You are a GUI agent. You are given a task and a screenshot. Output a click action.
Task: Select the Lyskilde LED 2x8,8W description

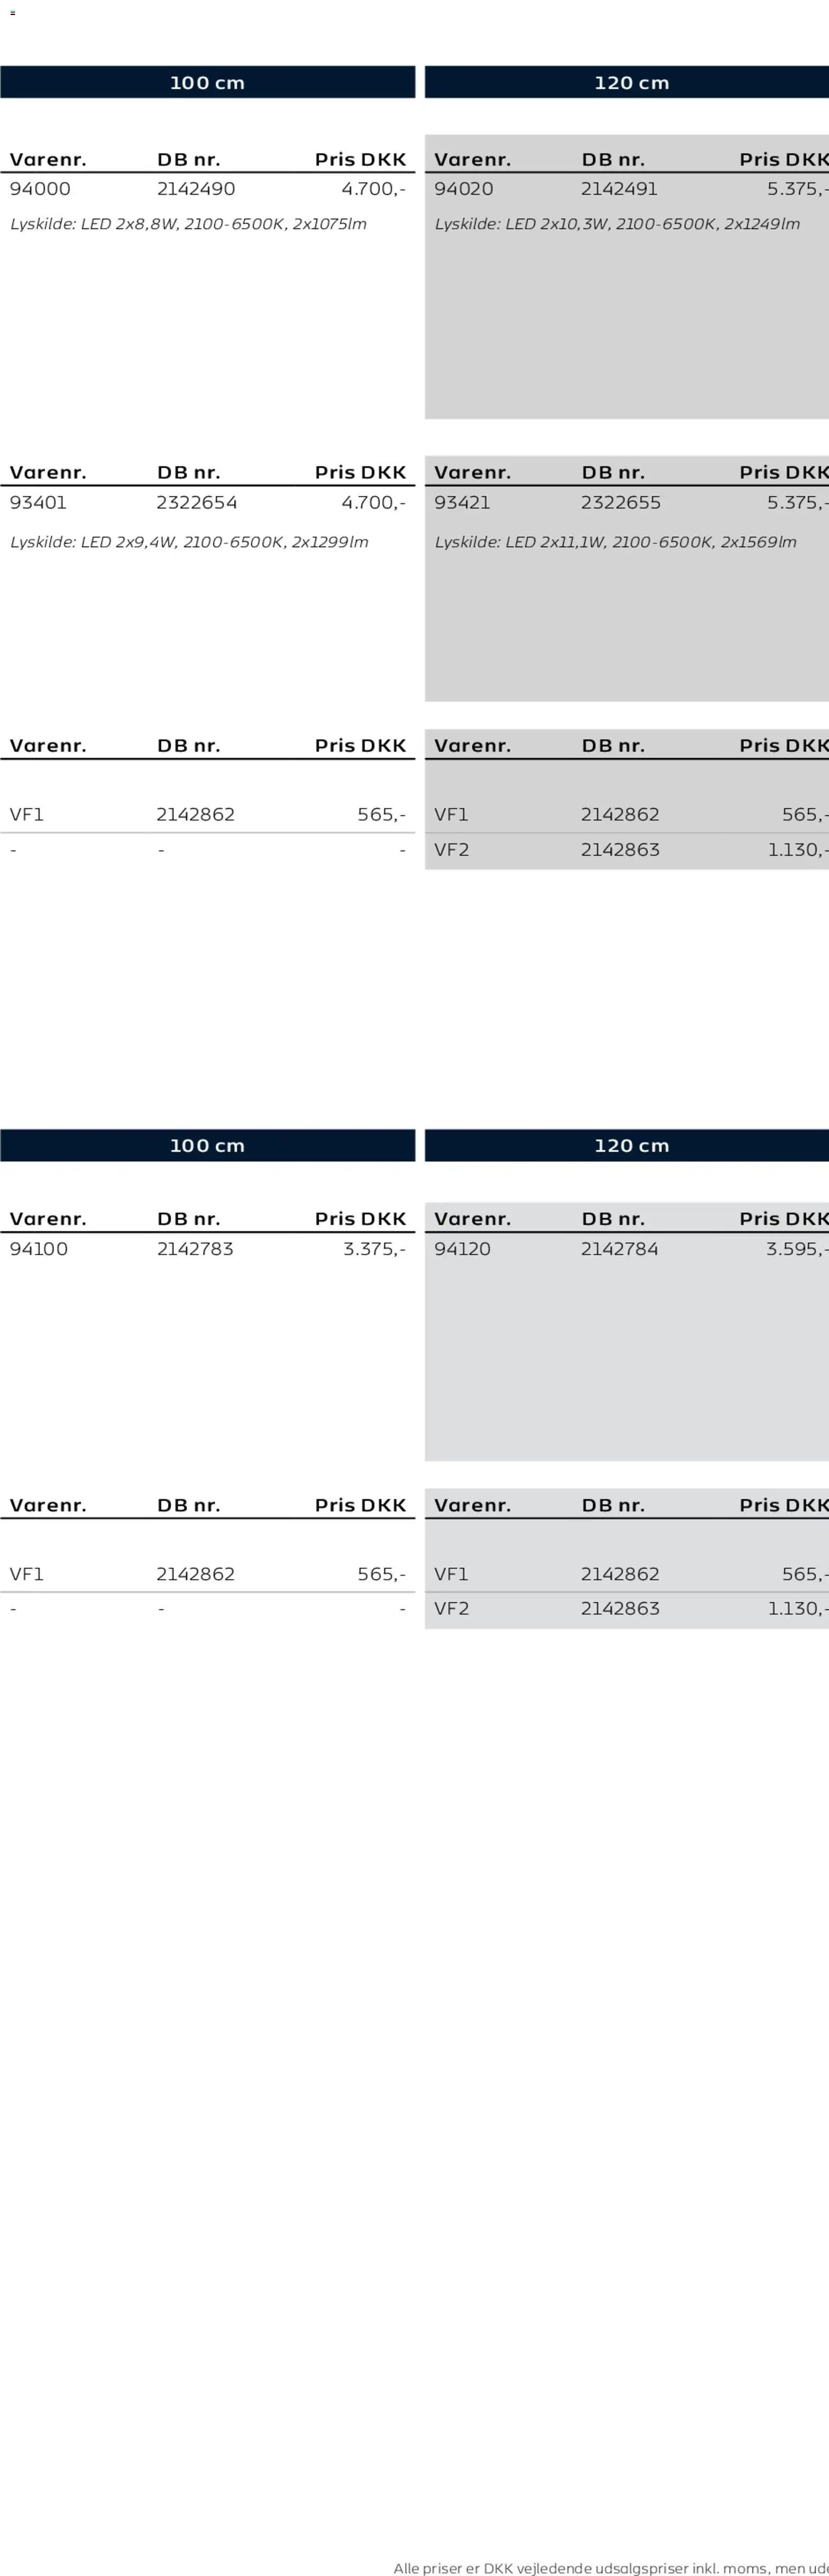[x=188, y=224]
